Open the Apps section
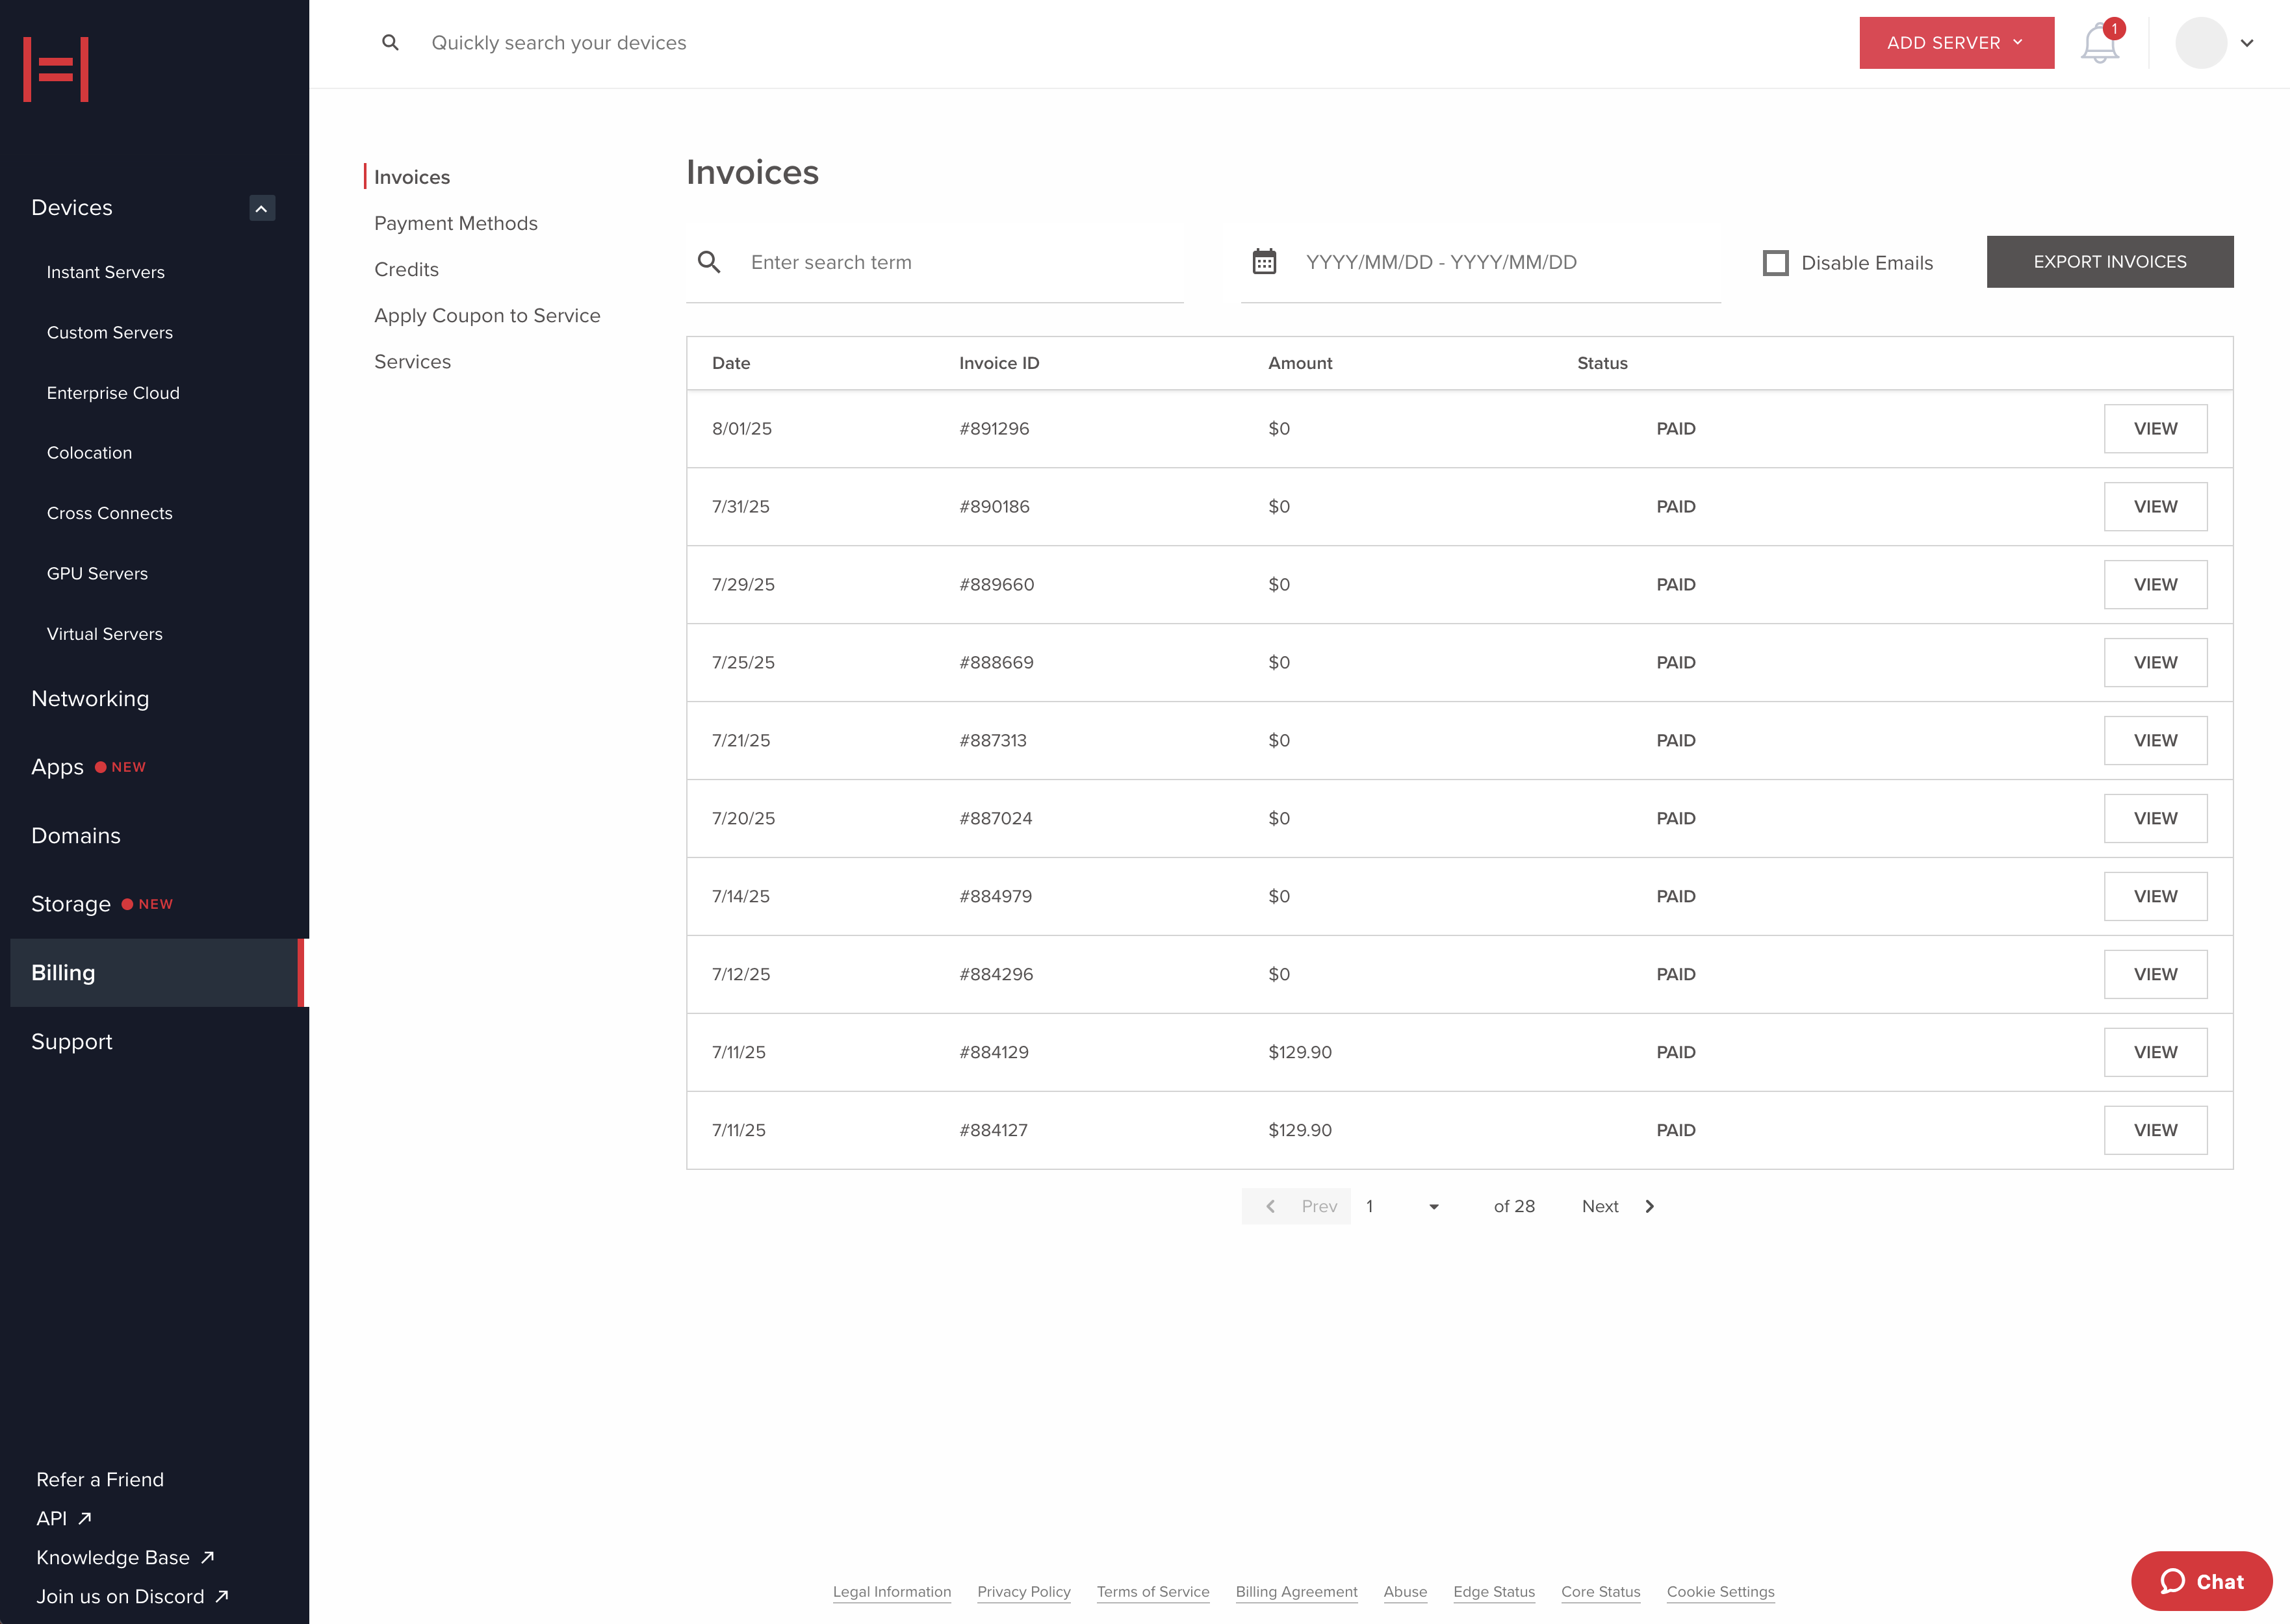Viewport: 2290px width, 1624px height. pos(57,767)
